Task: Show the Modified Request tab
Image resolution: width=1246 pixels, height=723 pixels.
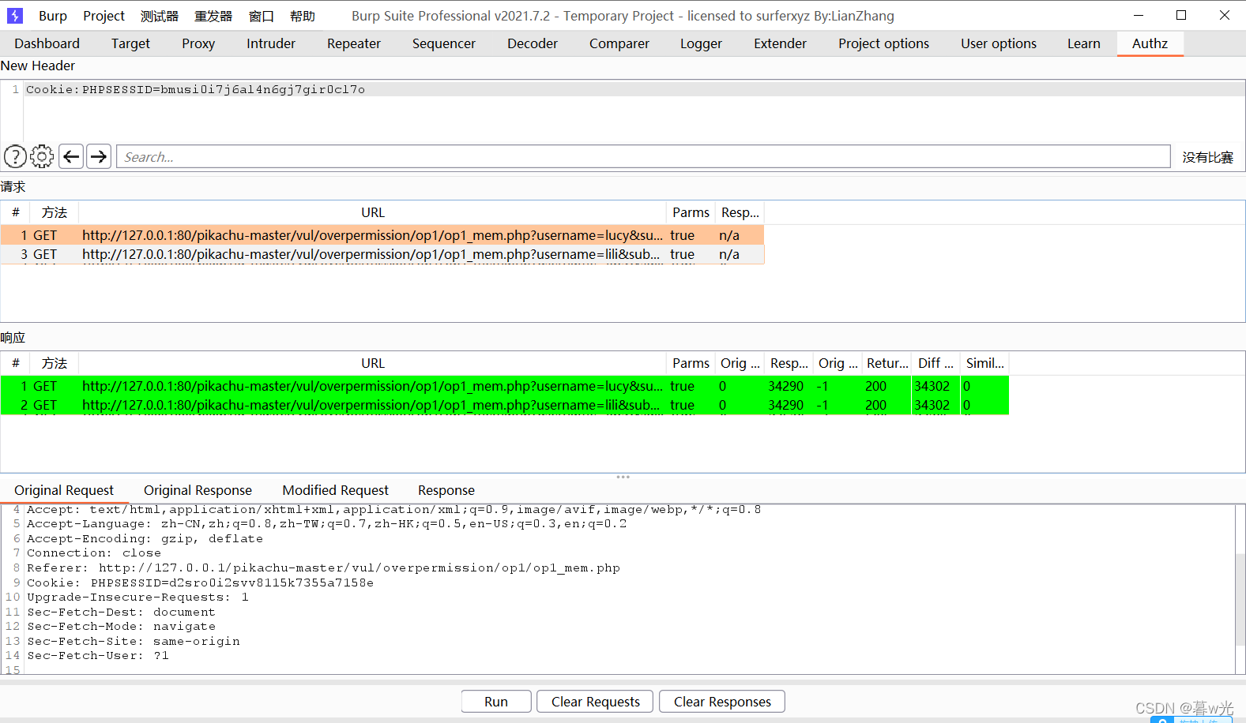Action: (335, 490)
